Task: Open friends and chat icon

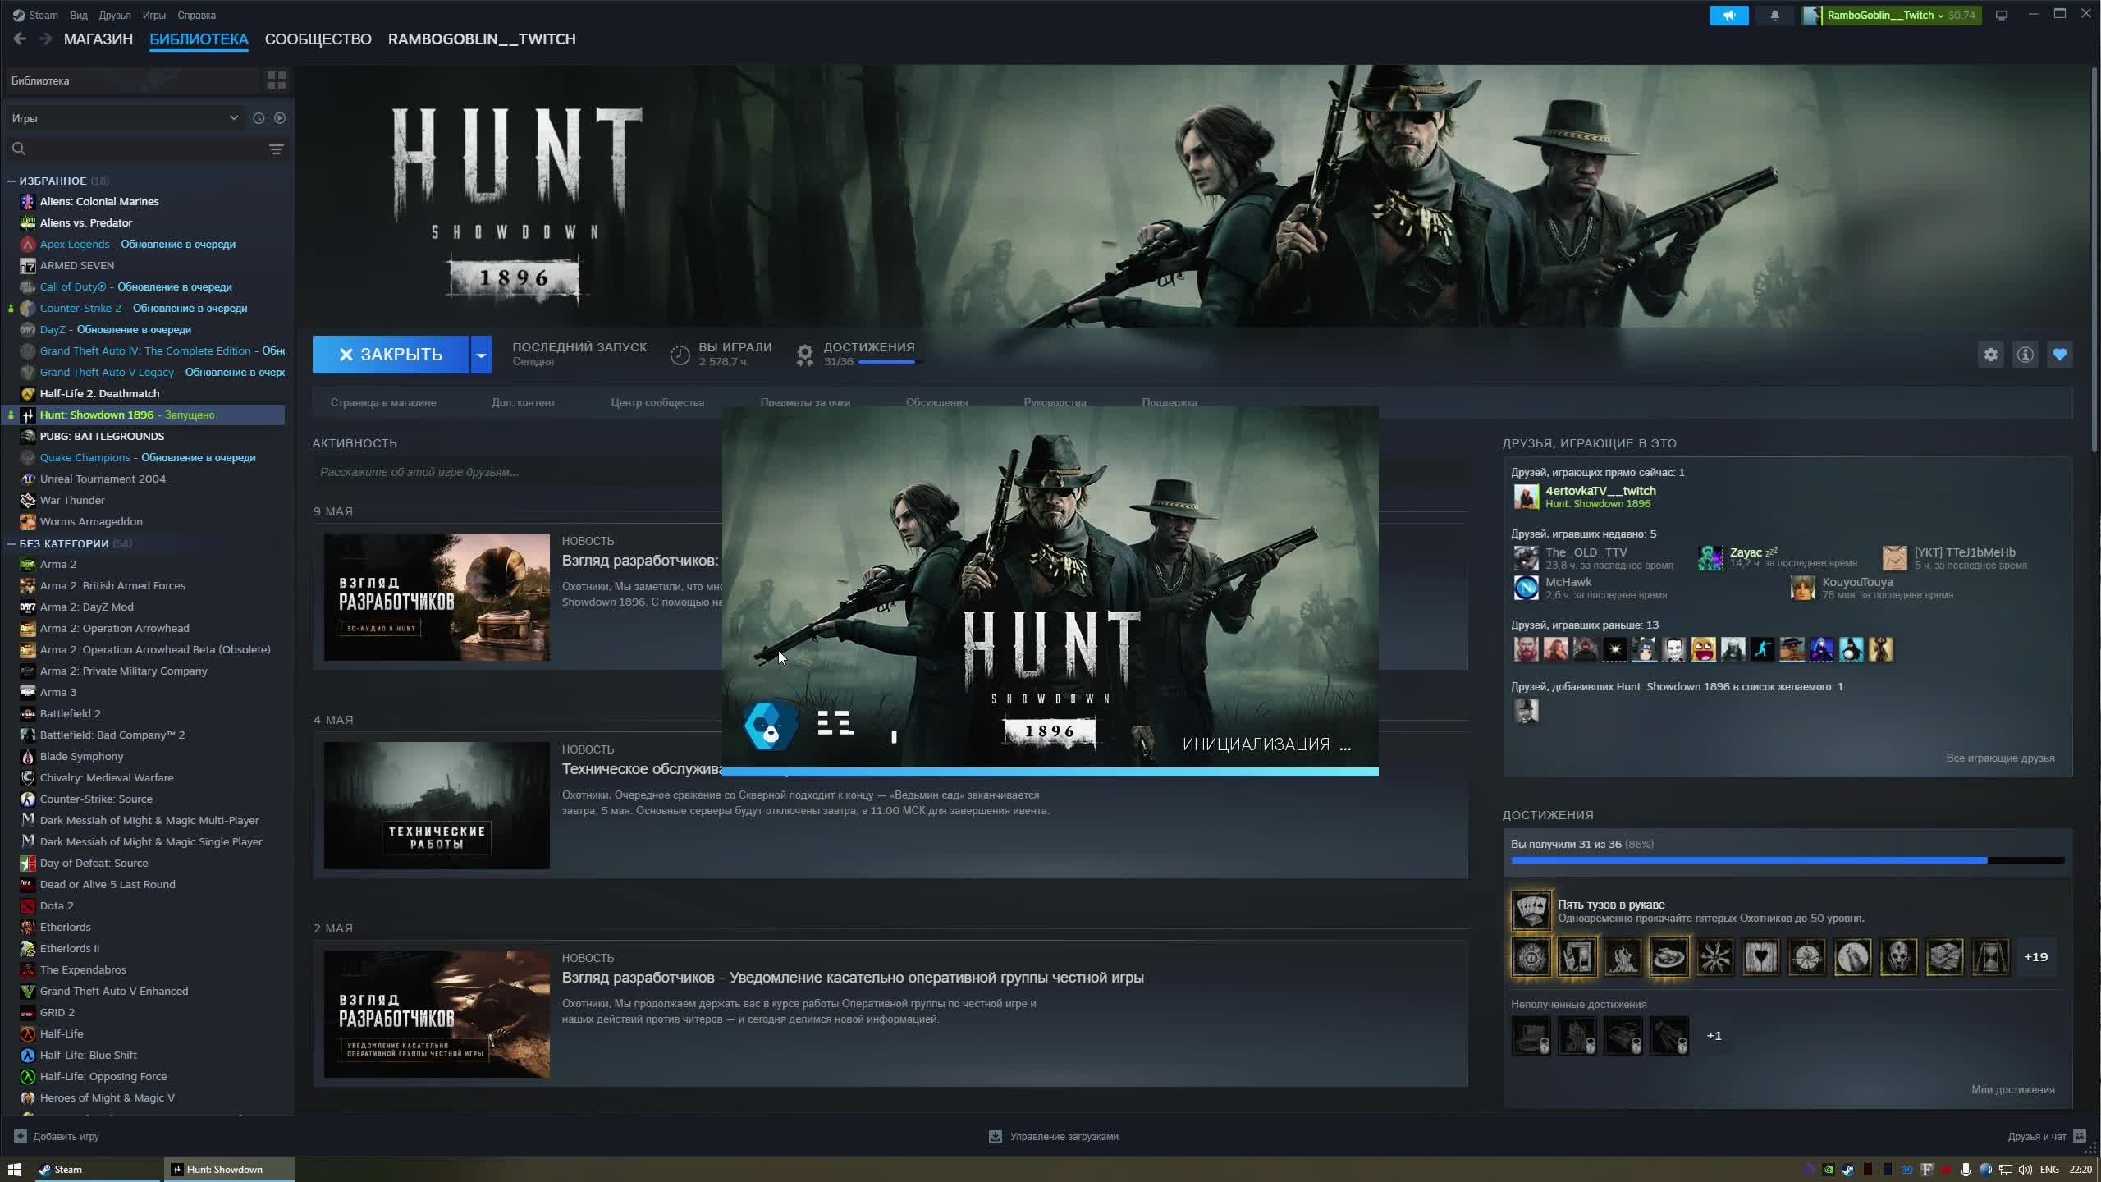Action: tap(2080, 1136)
